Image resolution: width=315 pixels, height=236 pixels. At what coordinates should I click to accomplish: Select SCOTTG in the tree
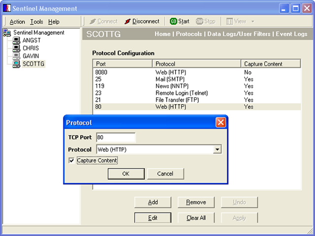pyautogui.click(x=33, y=64)
